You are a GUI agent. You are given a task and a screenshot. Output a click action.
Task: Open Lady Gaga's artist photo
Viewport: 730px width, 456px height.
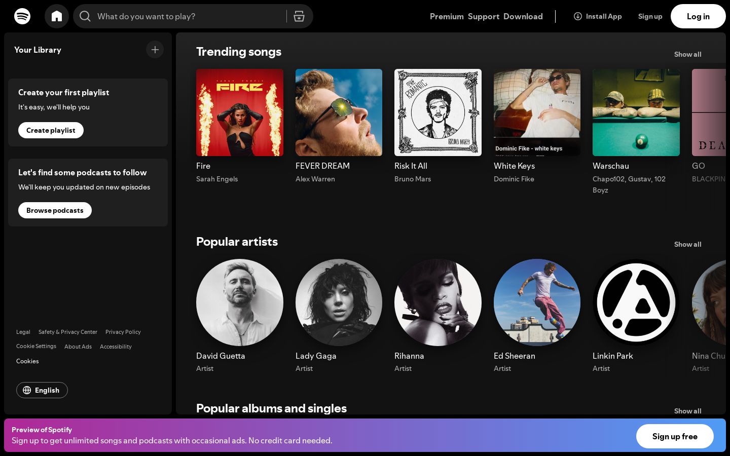point(339,302)
